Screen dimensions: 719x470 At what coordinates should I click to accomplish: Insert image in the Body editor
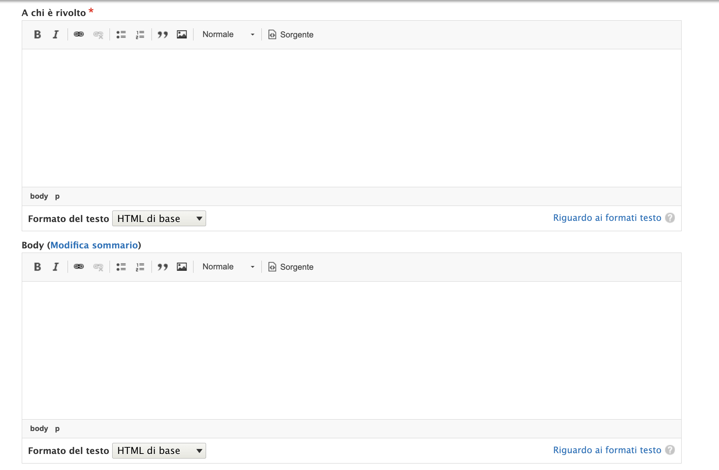(x=182, y=267)
